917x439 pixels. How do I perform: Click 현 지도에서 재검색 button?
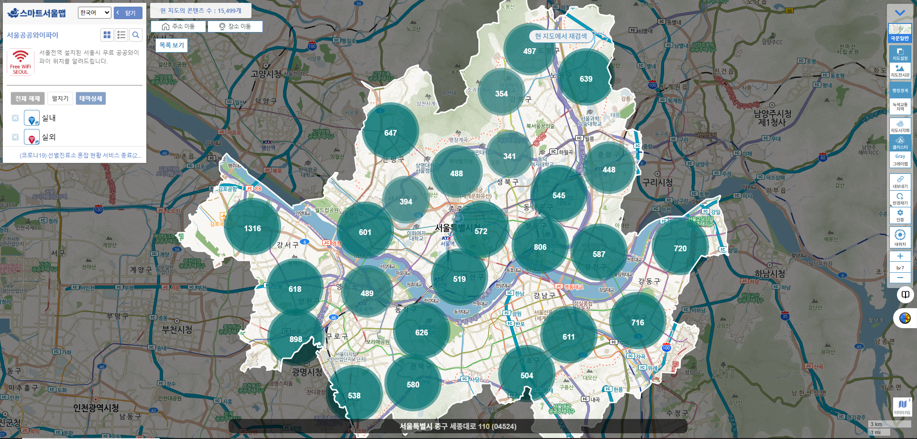pyautogui.click(x=561, y=36)
